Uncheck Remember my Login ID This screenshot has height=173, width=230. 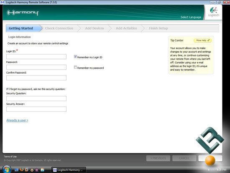click(75, 57)
